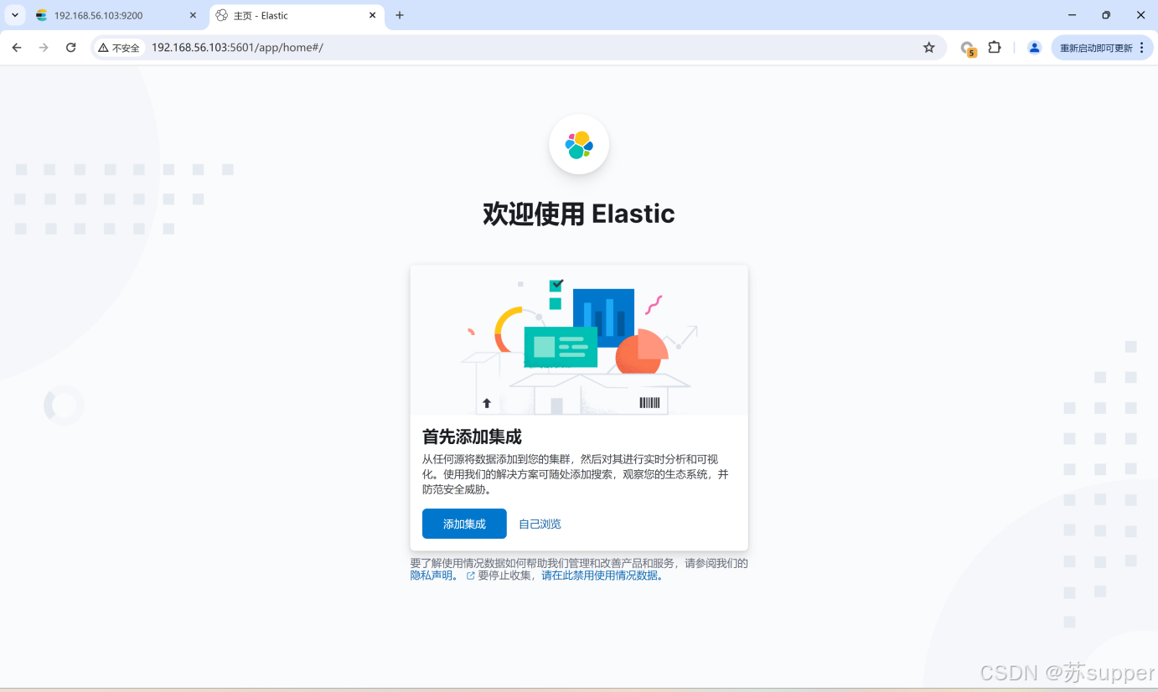
Task: Click the 重新启动即可更新 button
Action: 1096,48
